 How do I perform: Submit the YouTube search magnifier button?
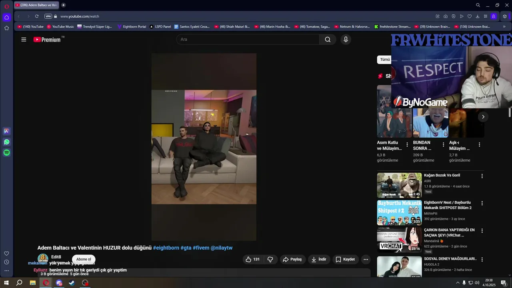coord(328,39)
